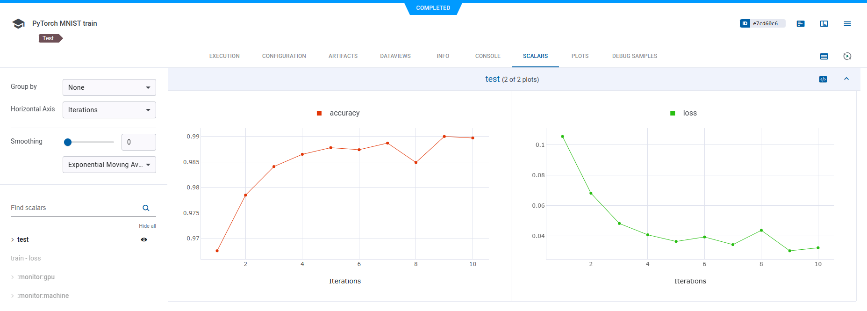Viewport: 867px width, 311px height.
Task: Open the Horizontal Axis dropdown
Action: point(109,110)
